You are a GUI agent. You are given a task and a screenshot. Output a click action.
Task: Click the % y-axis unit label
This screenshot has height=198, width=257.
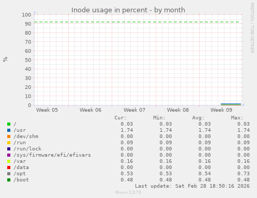5,59
